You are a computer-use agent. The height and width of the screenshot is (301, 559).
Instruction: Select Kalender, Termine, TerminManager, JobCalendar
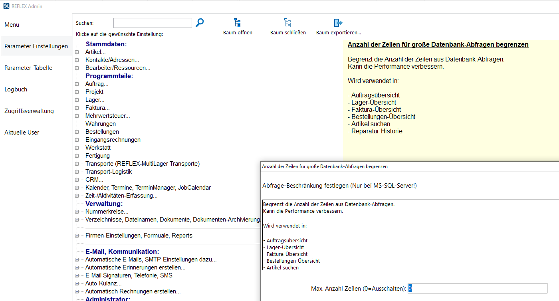coord(148,188)
